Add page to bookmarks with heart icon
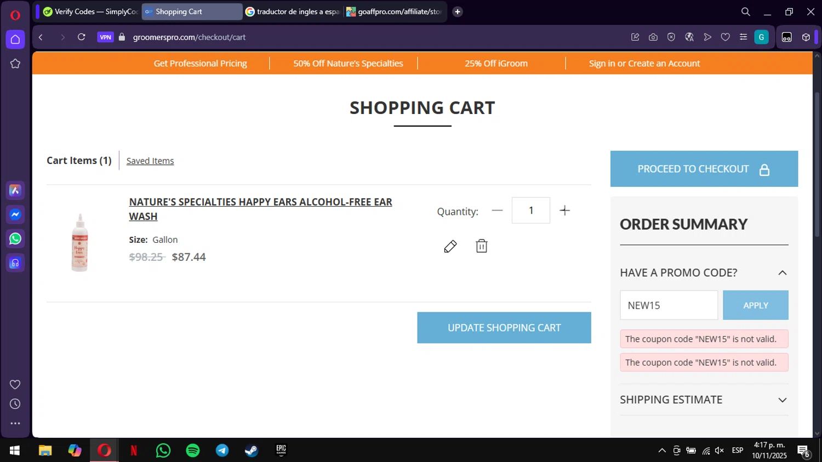This screenshot has height=462, width=822. 726,37
